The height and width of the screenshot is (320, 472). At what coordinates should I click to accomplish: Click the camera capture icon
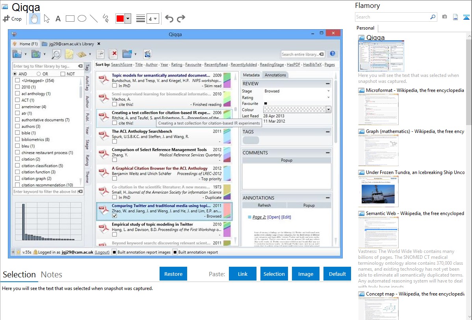click(444, 17)
